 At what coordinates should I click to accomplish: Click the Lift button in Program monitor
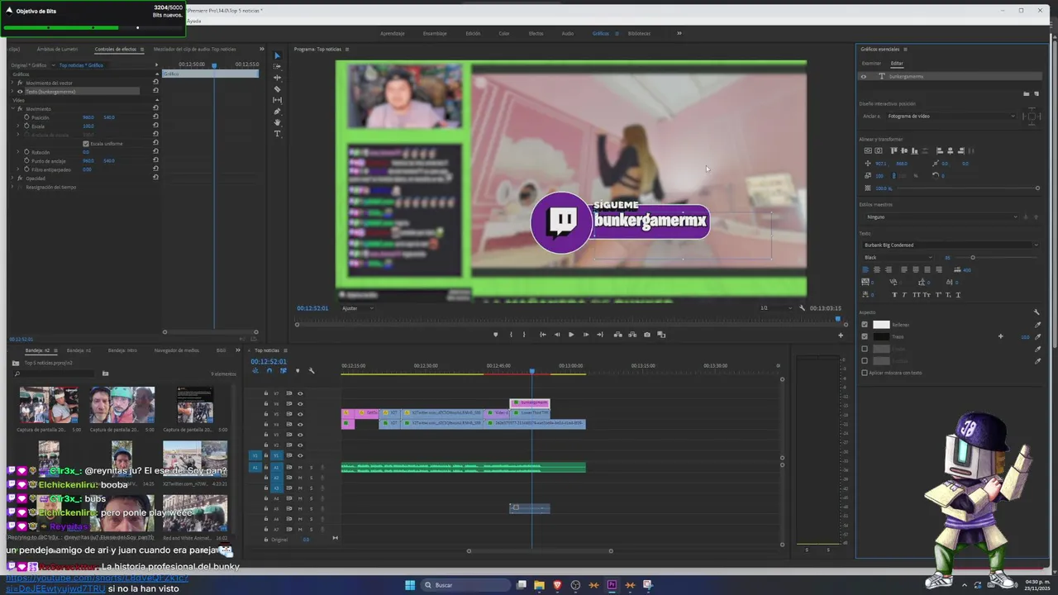tap(617, 335)
